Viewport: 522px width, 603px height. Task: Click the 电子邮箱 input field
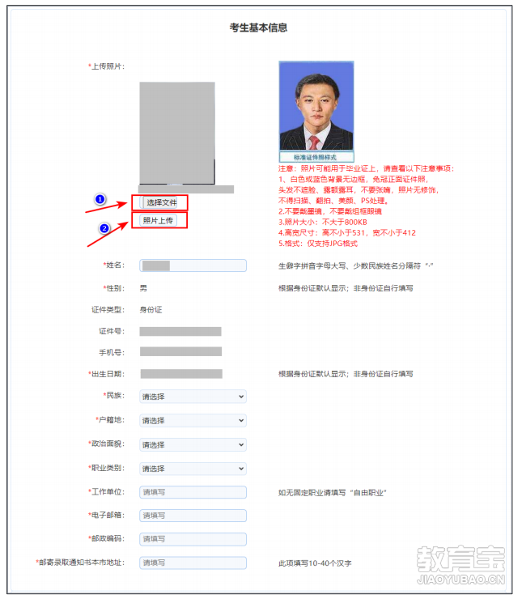[193, 516]
